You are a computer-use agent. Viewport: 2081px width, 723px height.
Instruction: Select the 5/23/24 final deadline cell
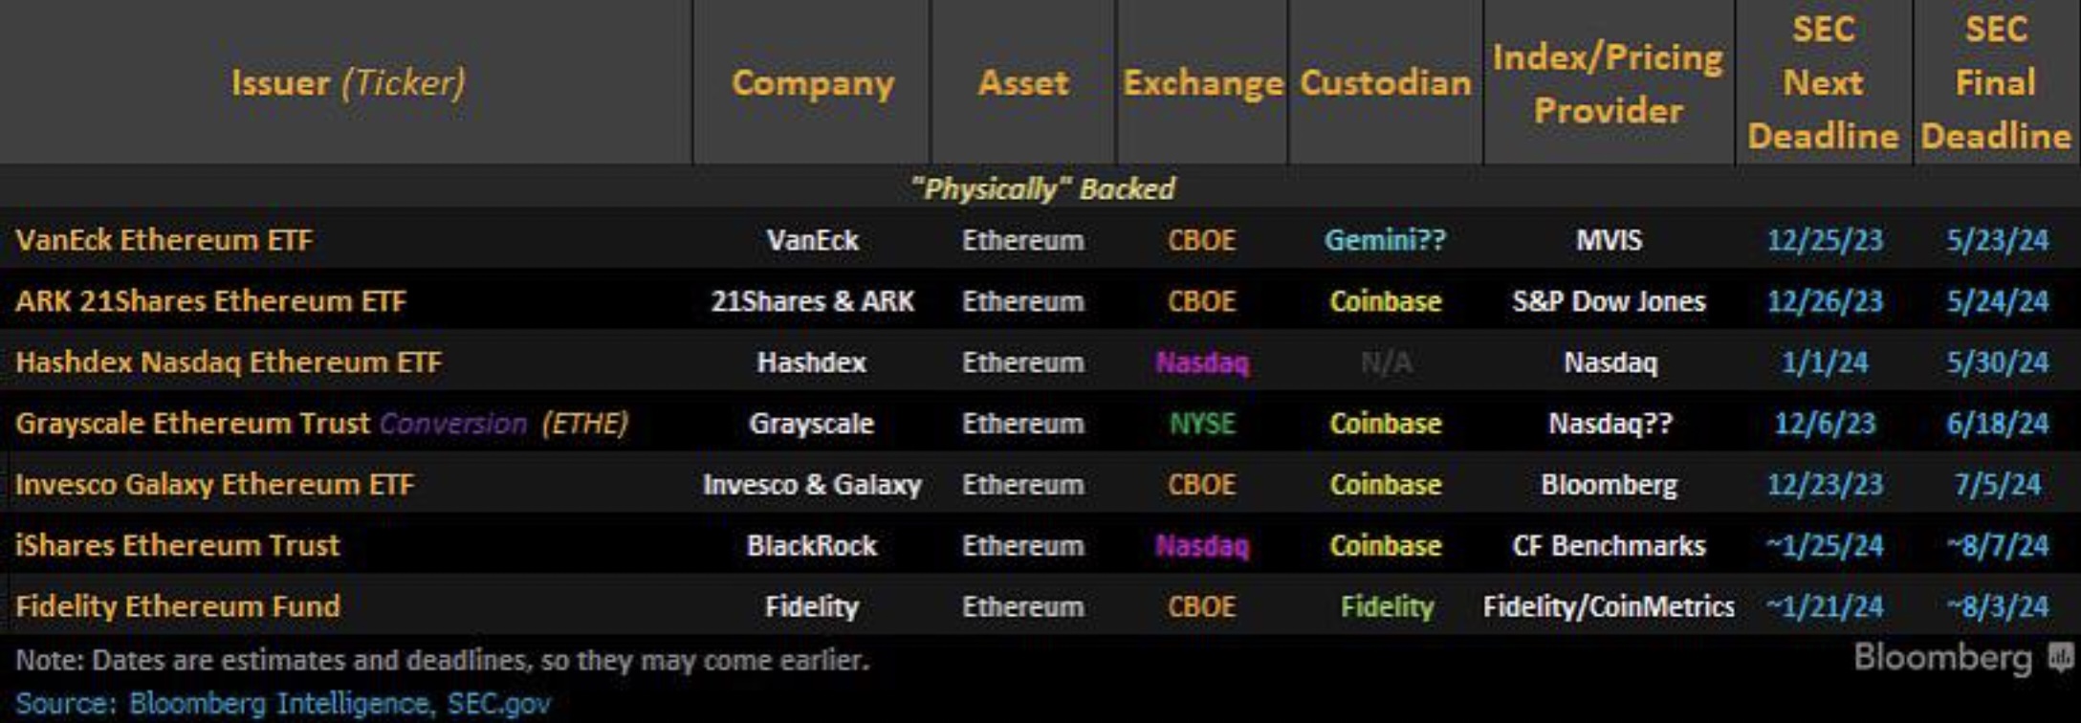(1997, 240)
